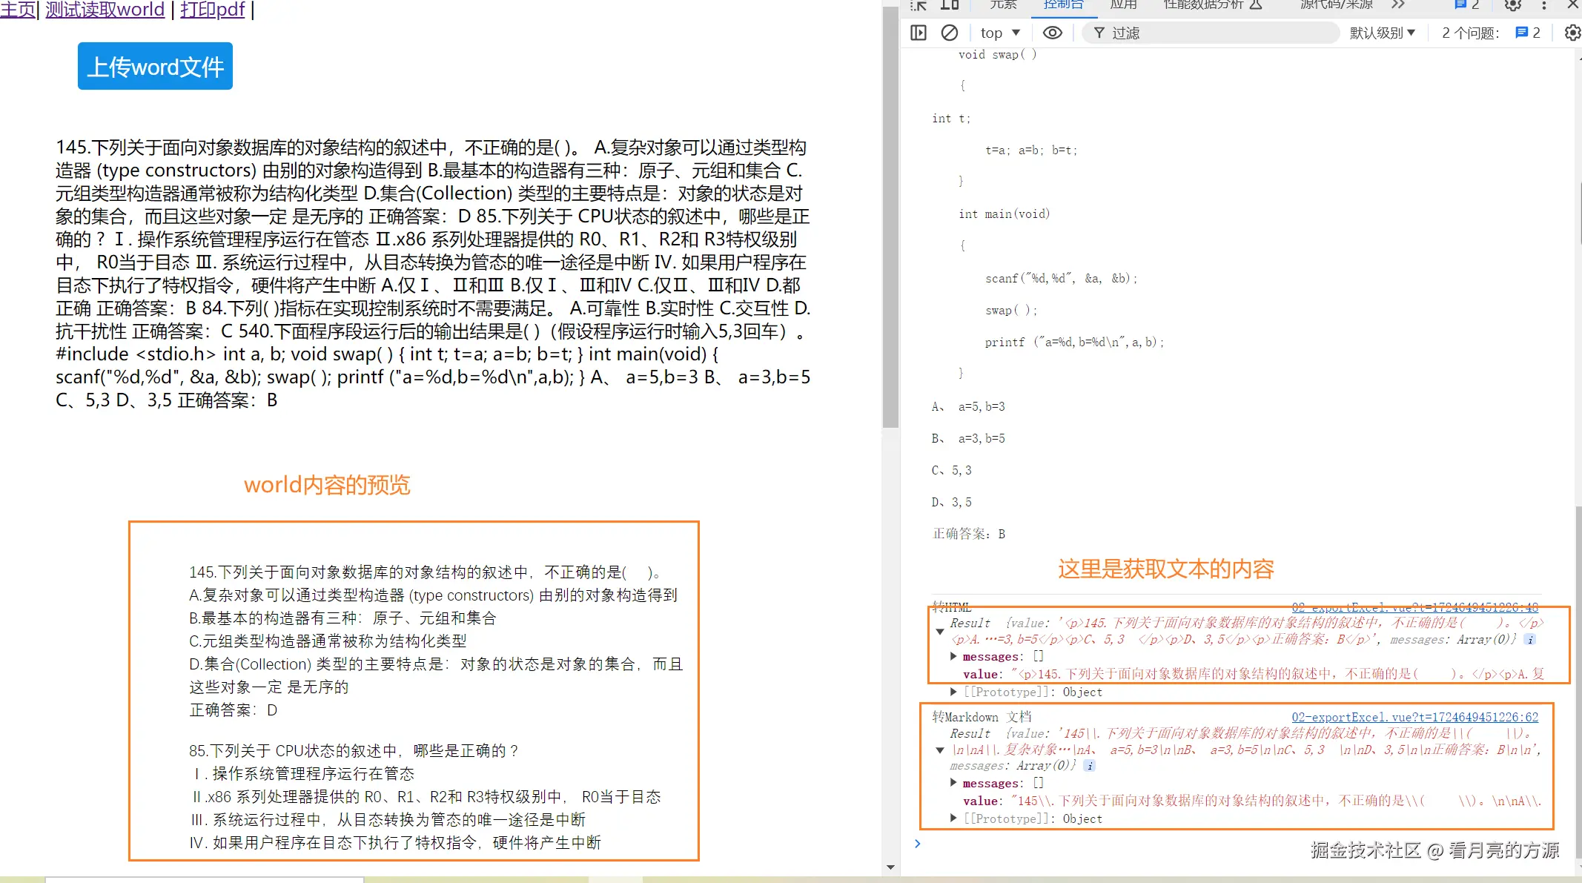
Task: Open 02-exportExcel.vue:62 source link
Action: [x=1414, y=717]
